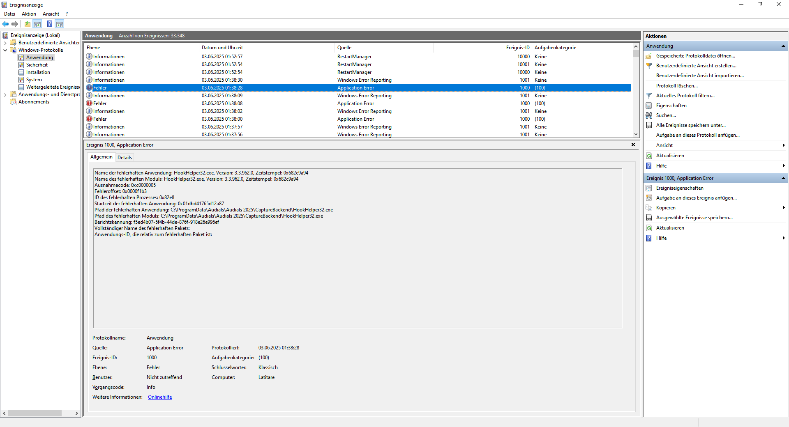Image resolution: width=789 pixels, height=427 pixels.
Task: Expand Anwendungs- und Dienstprotokolle node
Action: point(5,94)
